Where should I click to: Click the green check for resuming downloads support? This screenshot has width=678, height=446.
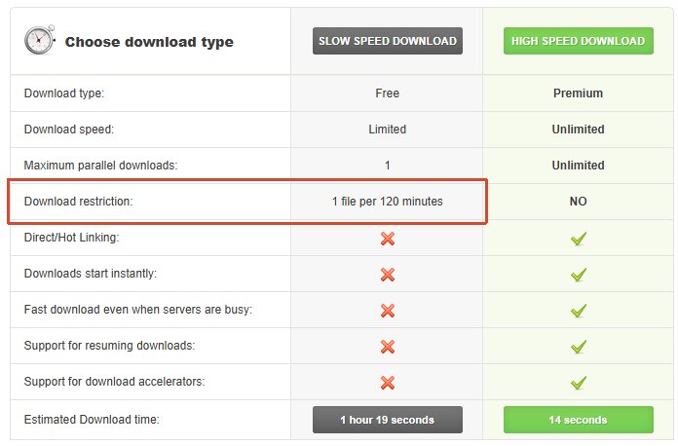579,346
